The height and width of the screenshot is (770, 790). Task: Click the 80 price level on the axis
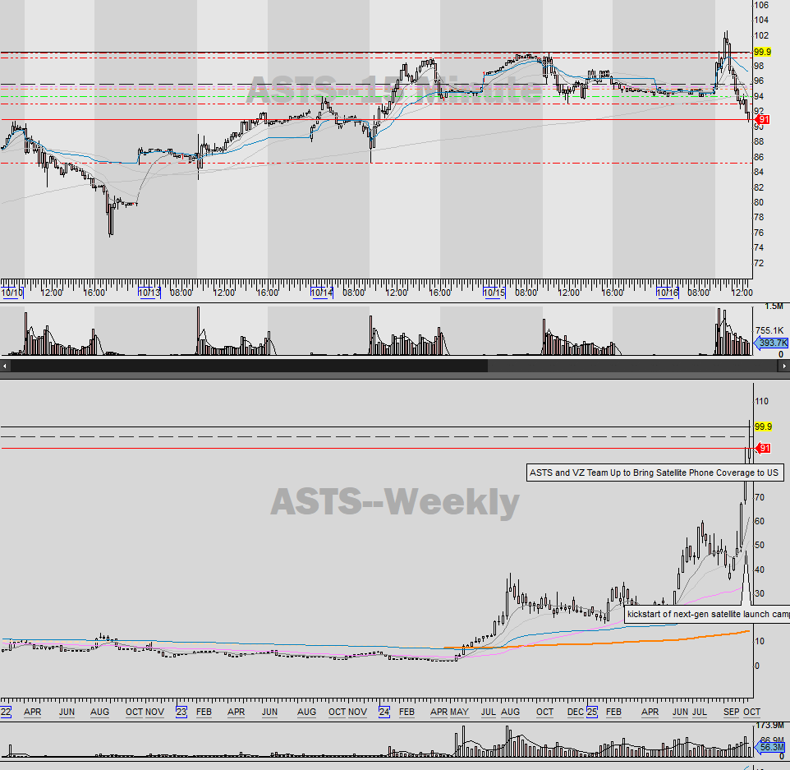tap(759, 202)
